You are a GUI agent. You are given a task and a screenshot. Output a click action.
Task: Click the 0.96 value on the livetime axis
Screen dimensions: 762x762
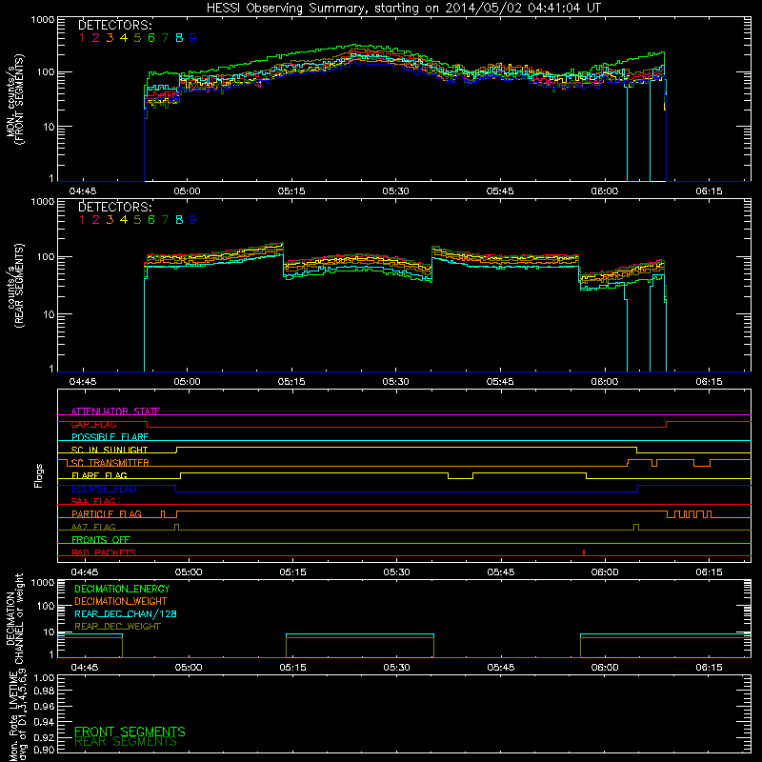(x=44, y=706)
